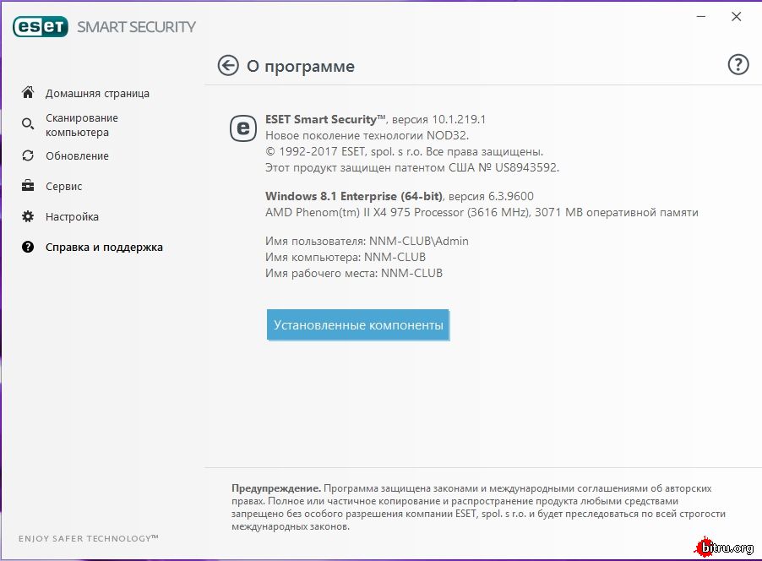Click 'Имя компьютера: NNM-CLUB' text

(x=346, y=257)
